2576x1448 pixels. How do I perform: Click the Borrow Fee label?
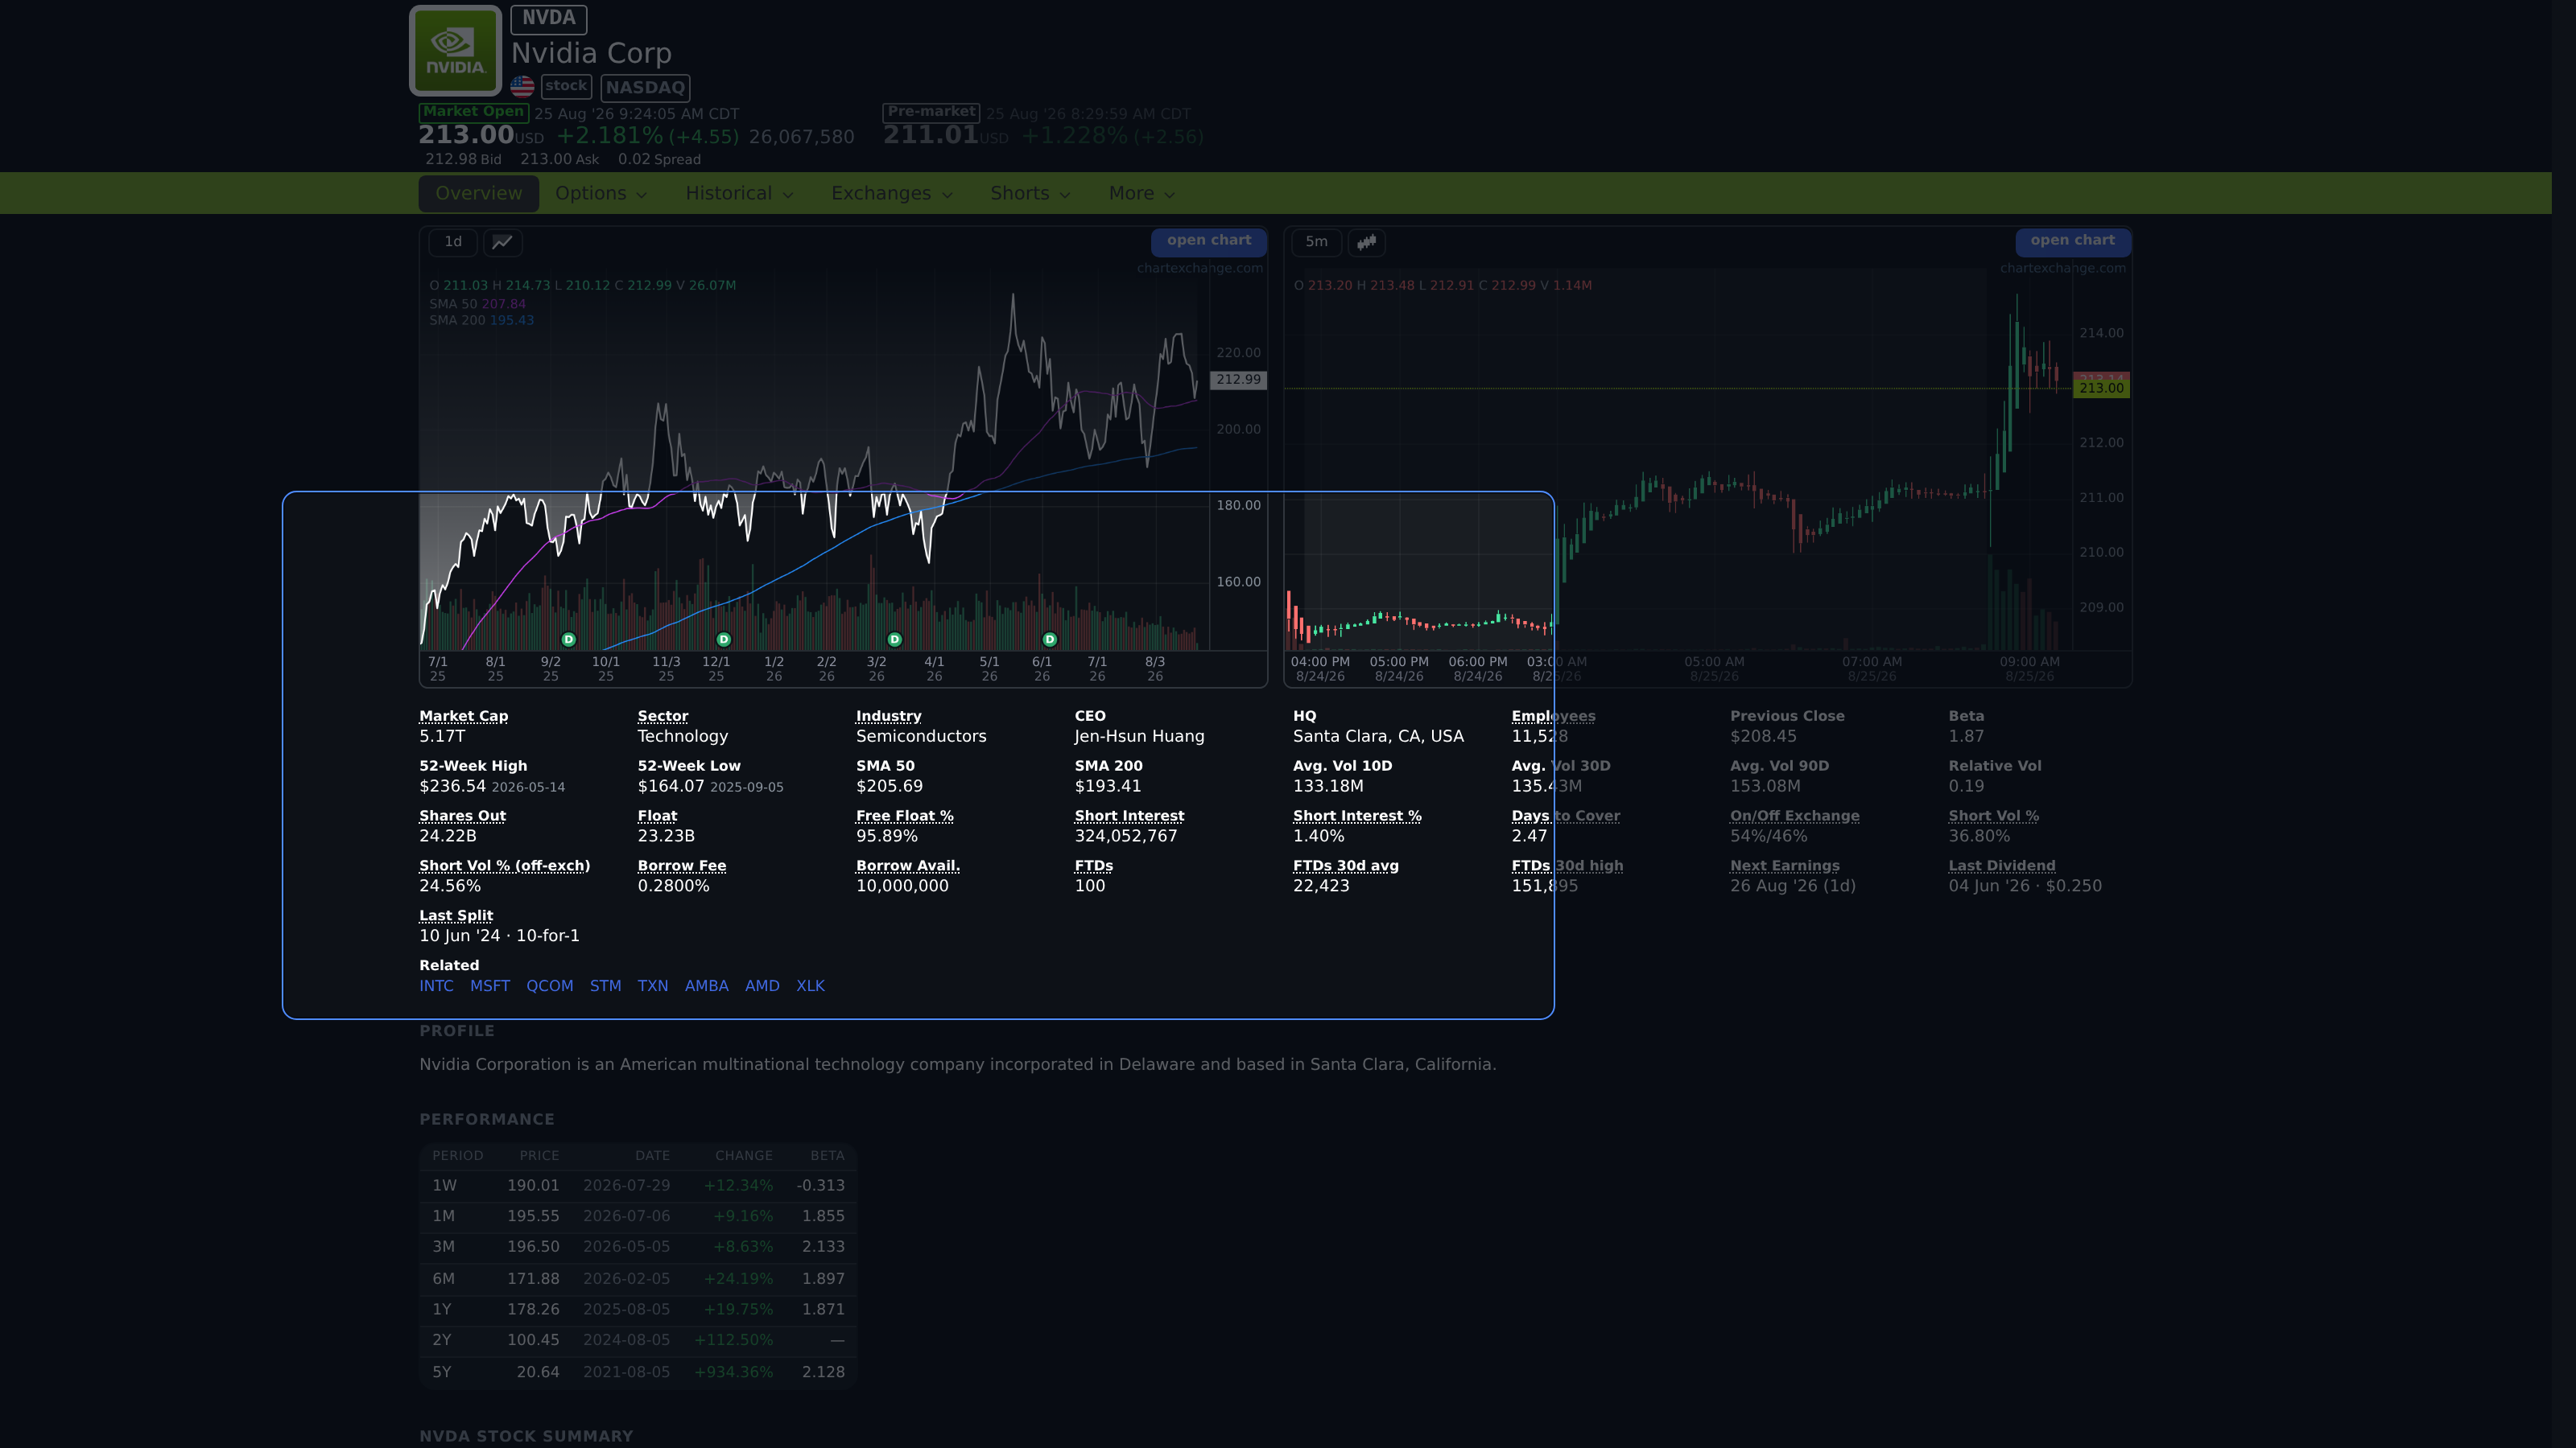click(682, 866)
